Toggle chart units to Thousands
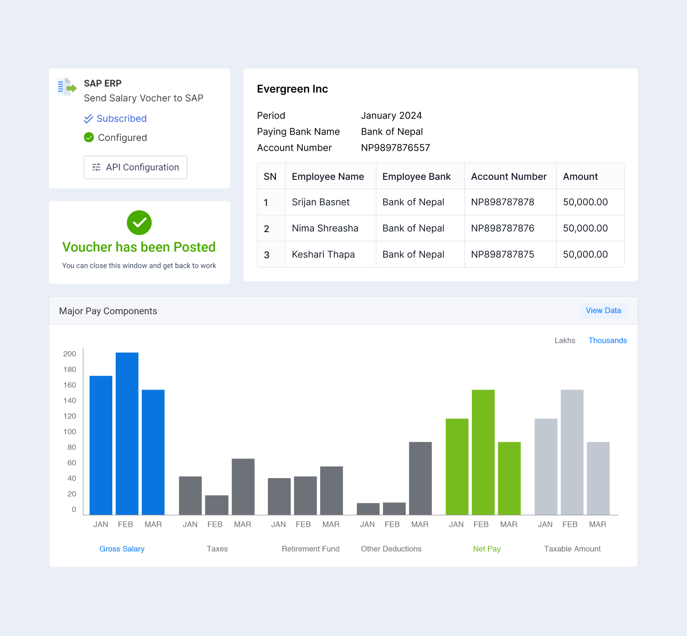Screen dimensions: 687x636 [x=607, y=340]
